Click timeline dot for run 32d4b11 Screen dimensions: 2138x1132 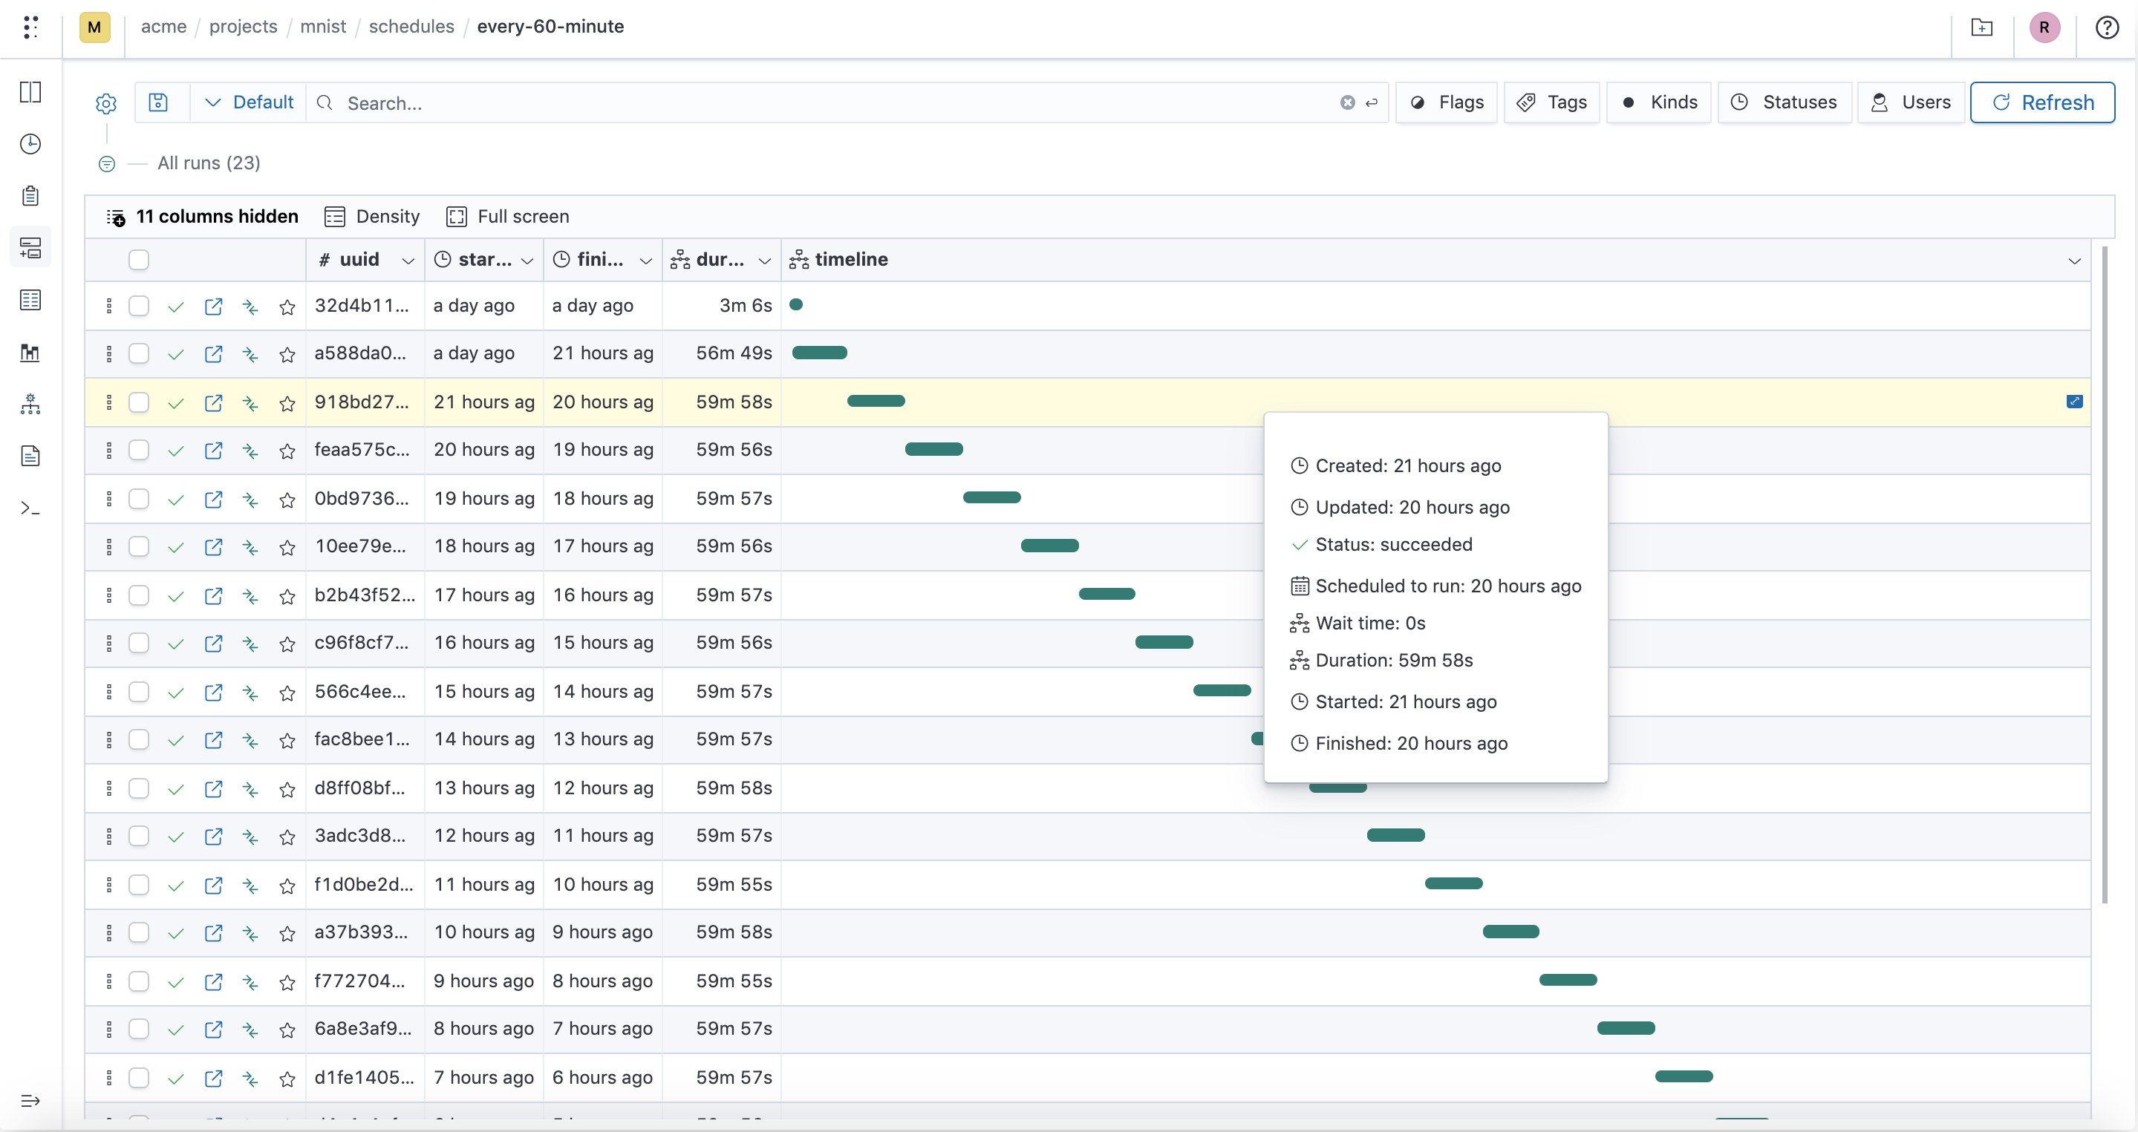(x=796, y=304)
